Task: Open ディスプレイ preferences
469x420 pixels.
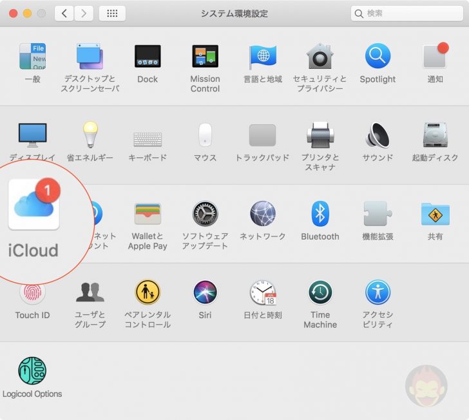Action: [32, 135]
